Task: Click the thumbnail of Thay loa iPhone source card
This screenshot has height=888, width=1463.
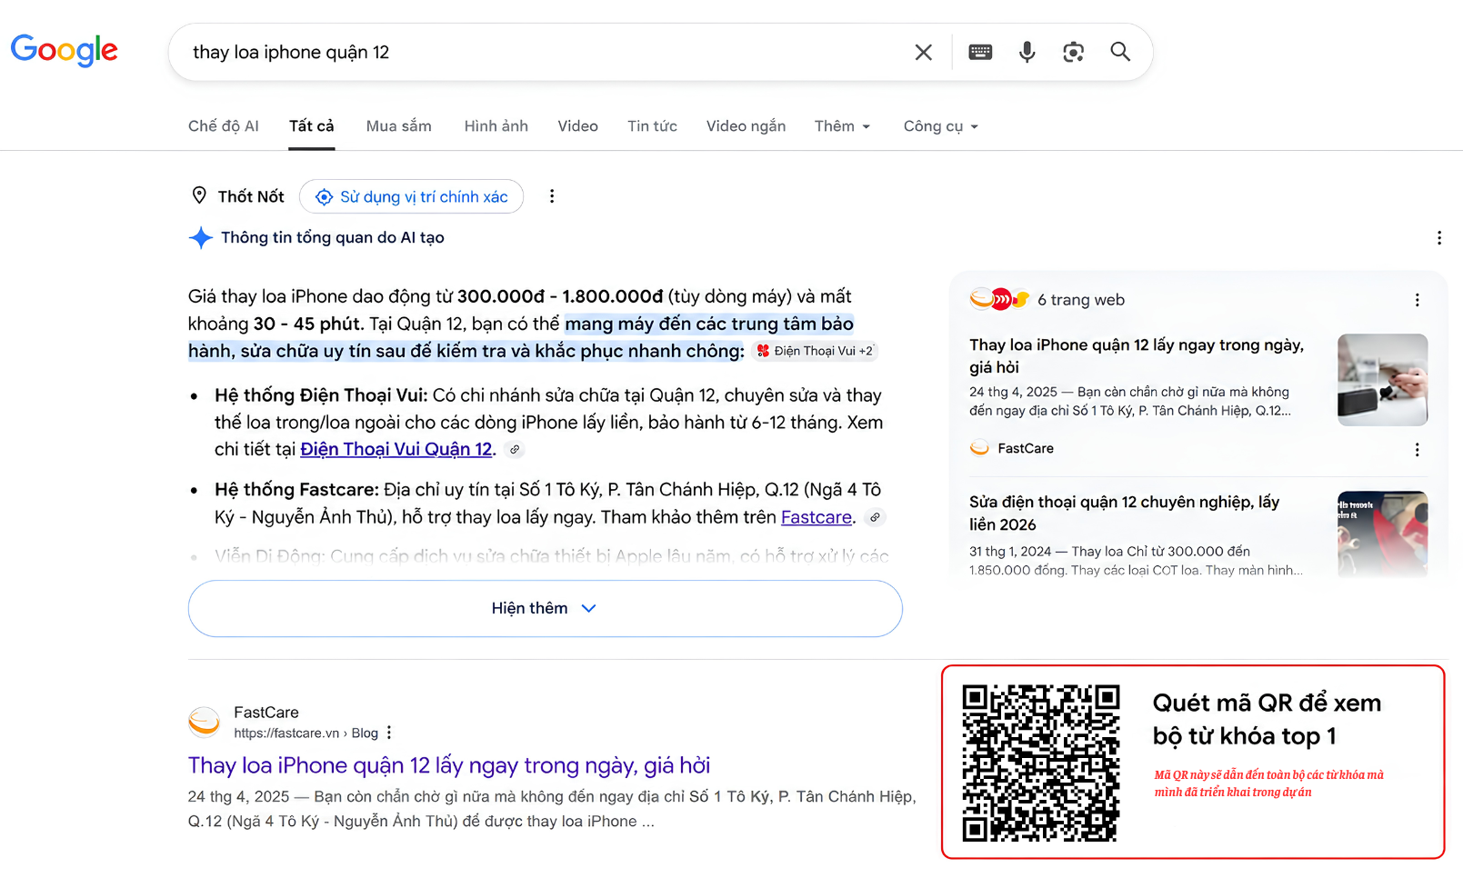Action: (x=1382, y=380)
